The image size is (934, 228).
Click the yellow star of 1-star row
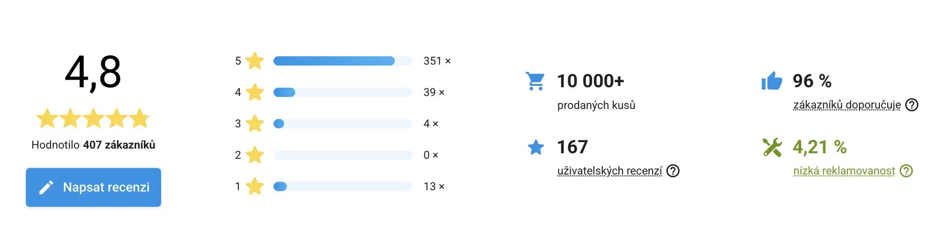[255, 186]
